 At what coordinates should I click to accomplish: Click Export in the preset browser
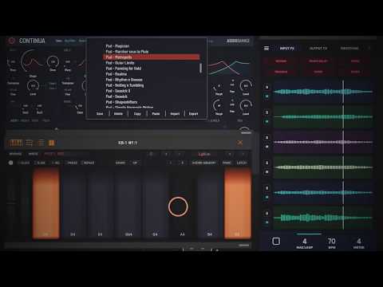pyautogui.click(x=193, y=114)
